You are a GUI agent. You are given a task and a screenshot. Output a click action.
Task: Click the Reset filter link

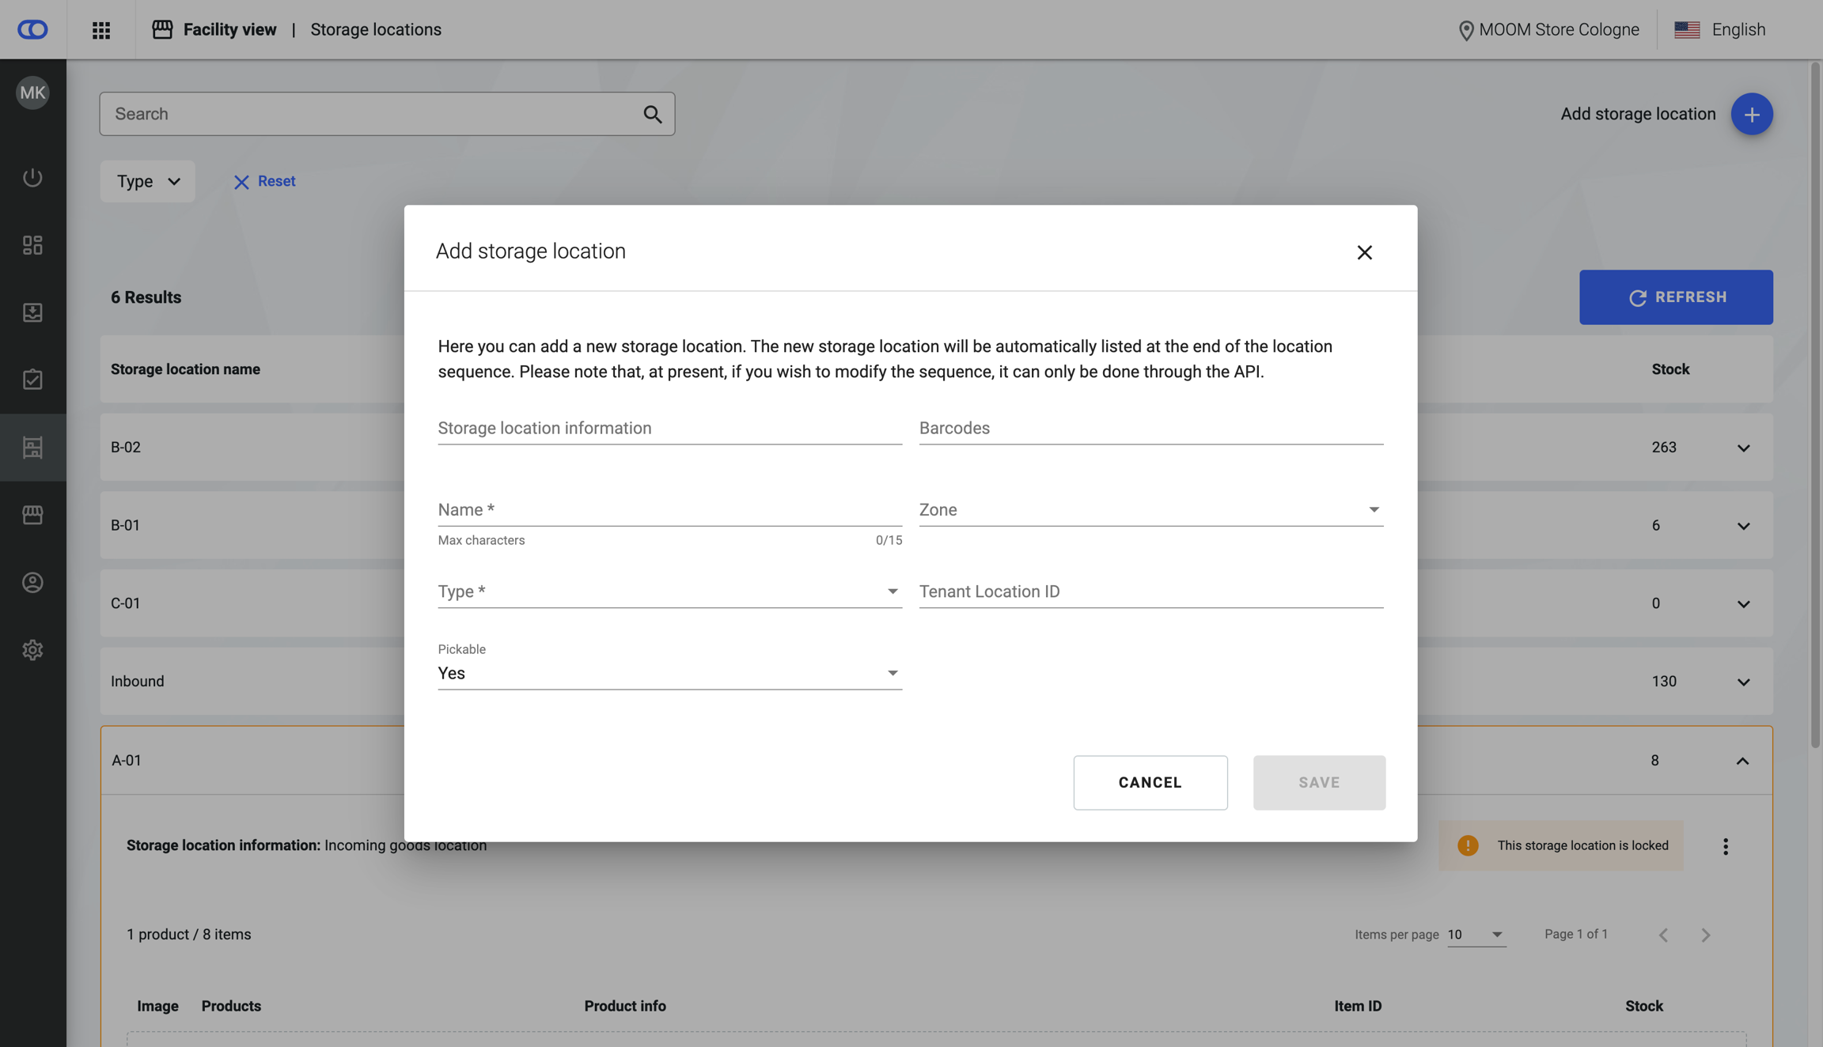265,182
